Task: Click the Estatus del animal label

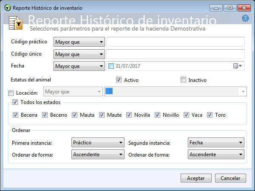Action: (31, 80)
